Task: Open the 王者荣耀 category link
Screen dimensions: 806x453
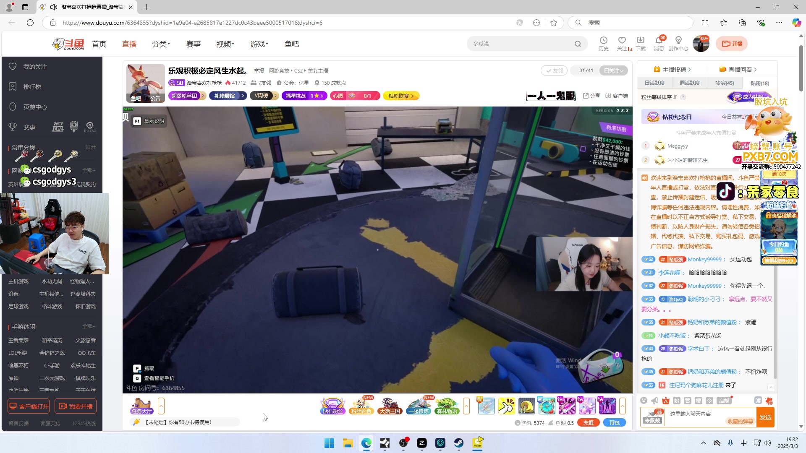Action: 18,341
